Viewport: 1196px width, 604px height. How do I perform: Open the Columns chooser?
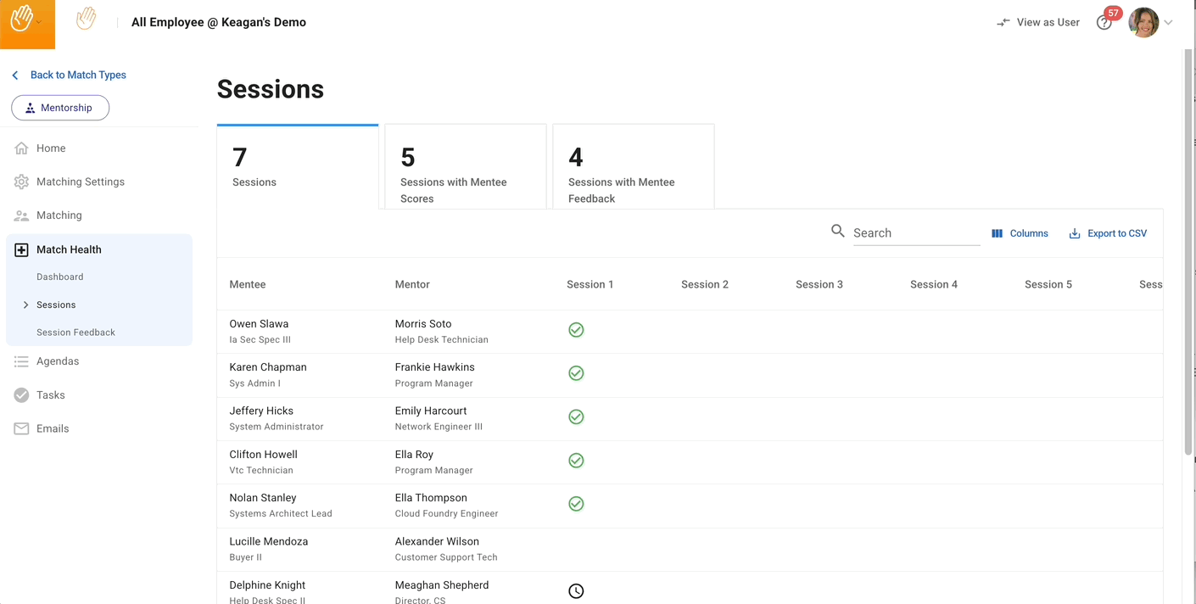1020,233
